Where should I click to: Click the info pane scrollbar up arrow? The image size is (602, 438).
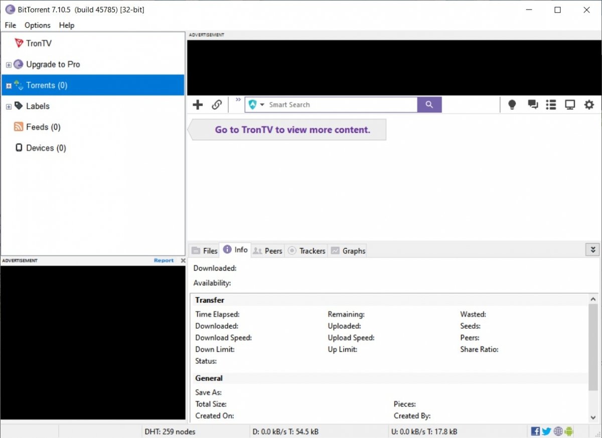pos(593,299)
